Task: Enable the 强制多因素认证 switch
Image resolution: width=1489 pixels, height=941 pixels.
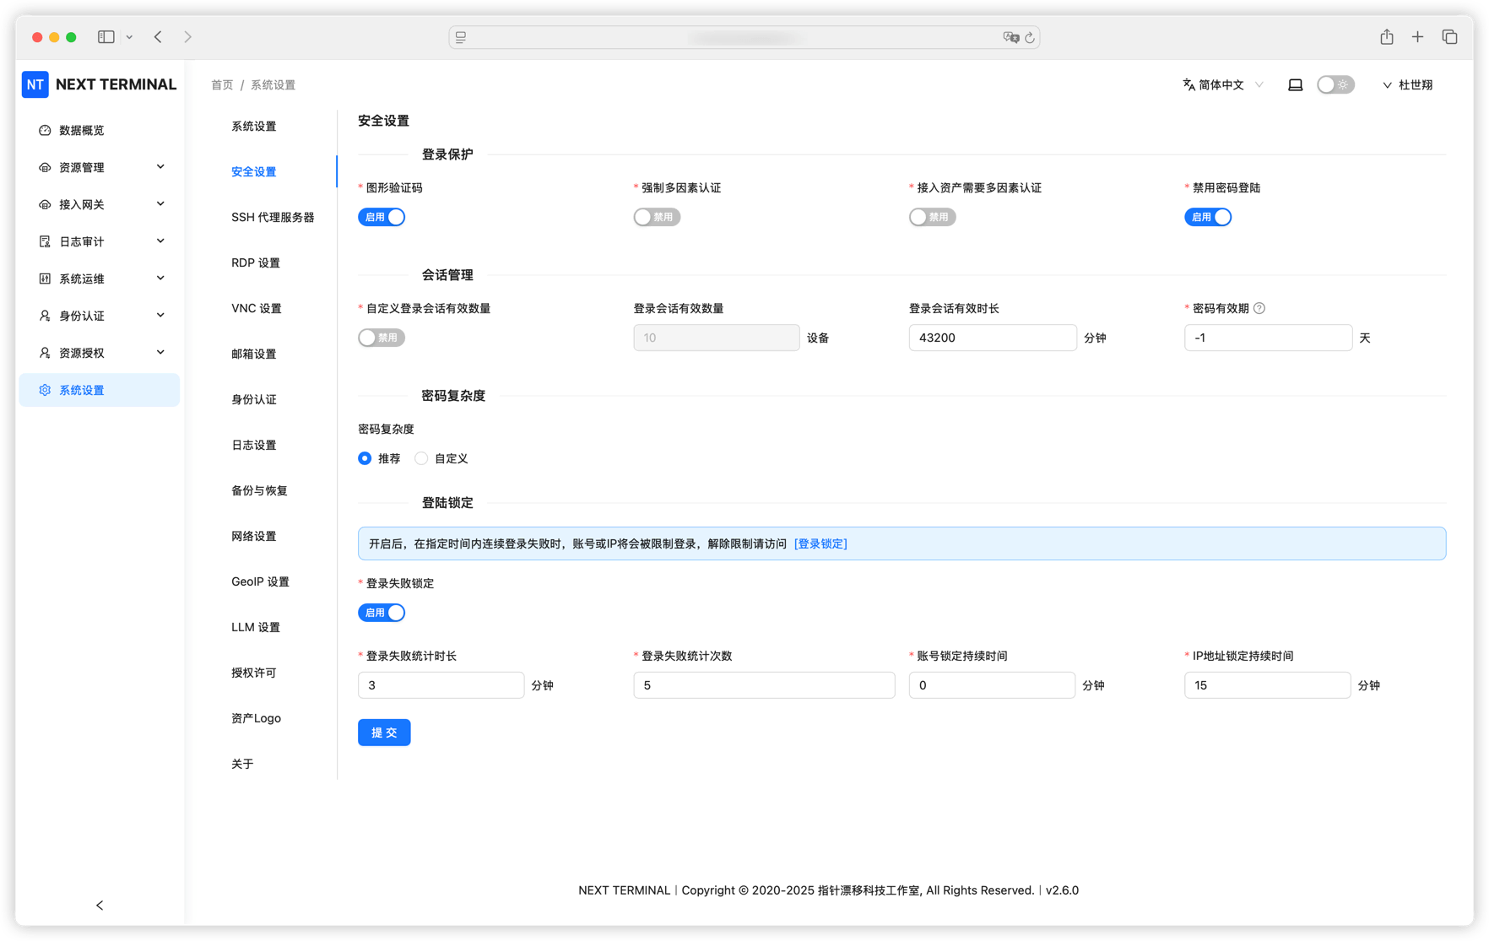Action: 657,218
